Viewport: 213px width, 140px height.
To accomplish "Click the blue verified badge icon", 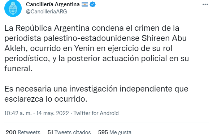I will (x=93, y=4).
